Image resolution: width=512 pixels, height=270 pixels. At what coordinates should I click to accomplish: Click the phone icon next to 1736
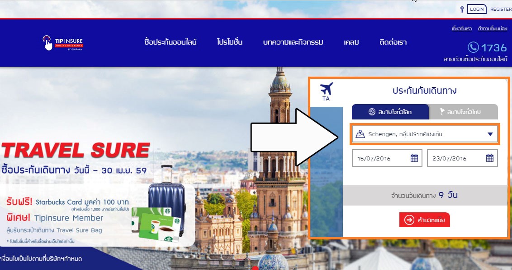[473, 47]
